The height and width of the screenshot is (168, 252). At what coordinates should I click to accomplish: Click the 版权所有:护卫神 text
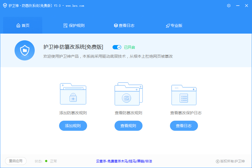tap(232, 161)
